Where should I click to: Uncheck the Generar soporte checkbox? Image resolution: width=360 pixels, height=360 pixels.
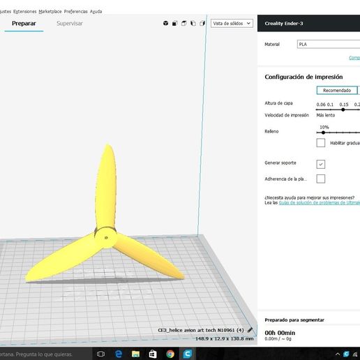(321, 164)
